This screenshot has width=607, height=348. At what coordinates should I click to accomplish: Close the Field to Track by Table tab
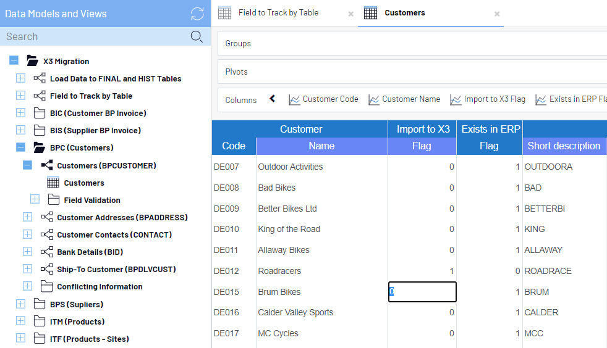tap(350, 14)
